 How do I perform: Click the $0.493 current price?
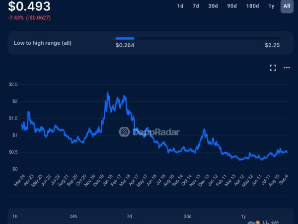click(29, 6)
